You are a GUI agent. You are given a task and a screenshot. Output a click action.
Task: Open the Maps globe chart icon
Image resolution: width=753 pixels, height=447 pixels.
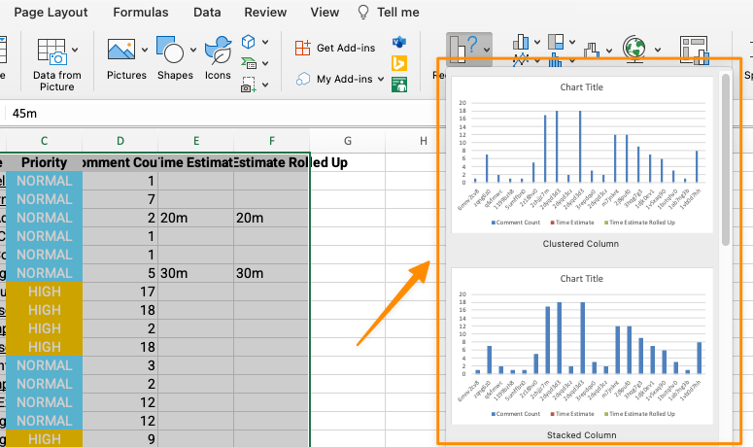click(x=635, y=48)
